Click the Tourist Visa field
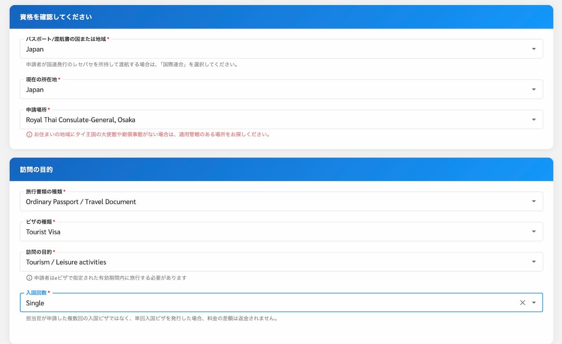Image resolution: width=562 pixels, height=344 pixels. coord(281,231)
